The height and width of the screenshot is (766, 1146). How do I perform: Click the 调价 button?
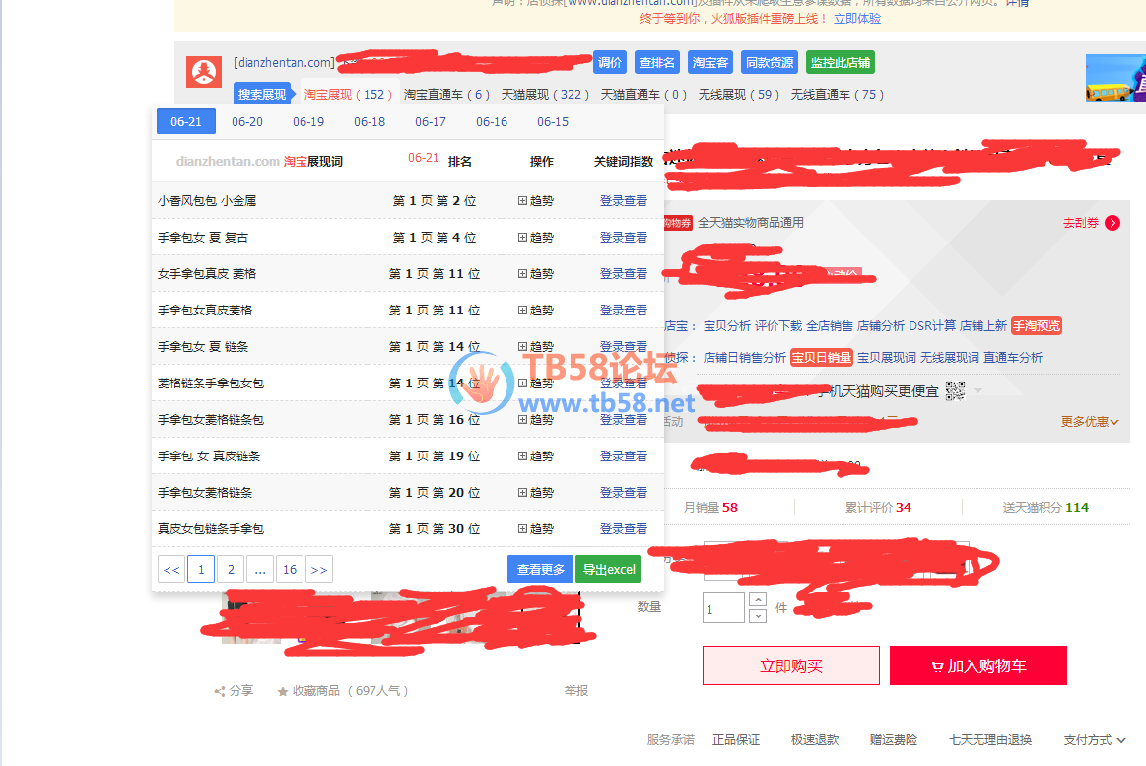tap(610, 63)
